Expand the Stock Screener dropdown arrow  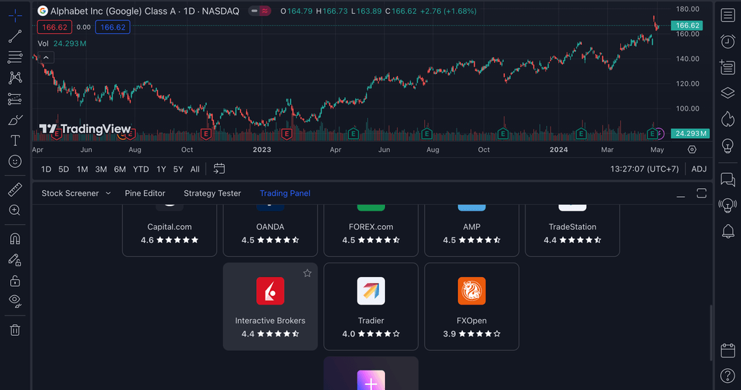pyautogui.click(x=109, y=193)
